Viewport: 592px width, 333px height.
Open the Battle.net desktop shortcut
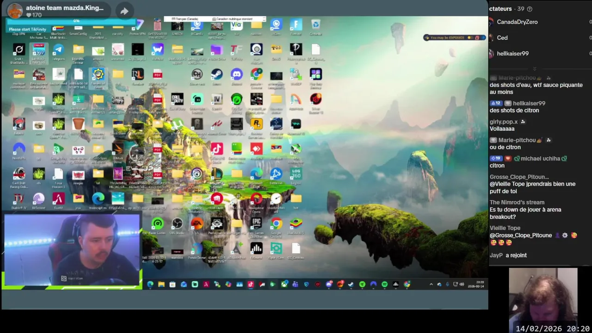coord(276,173)
